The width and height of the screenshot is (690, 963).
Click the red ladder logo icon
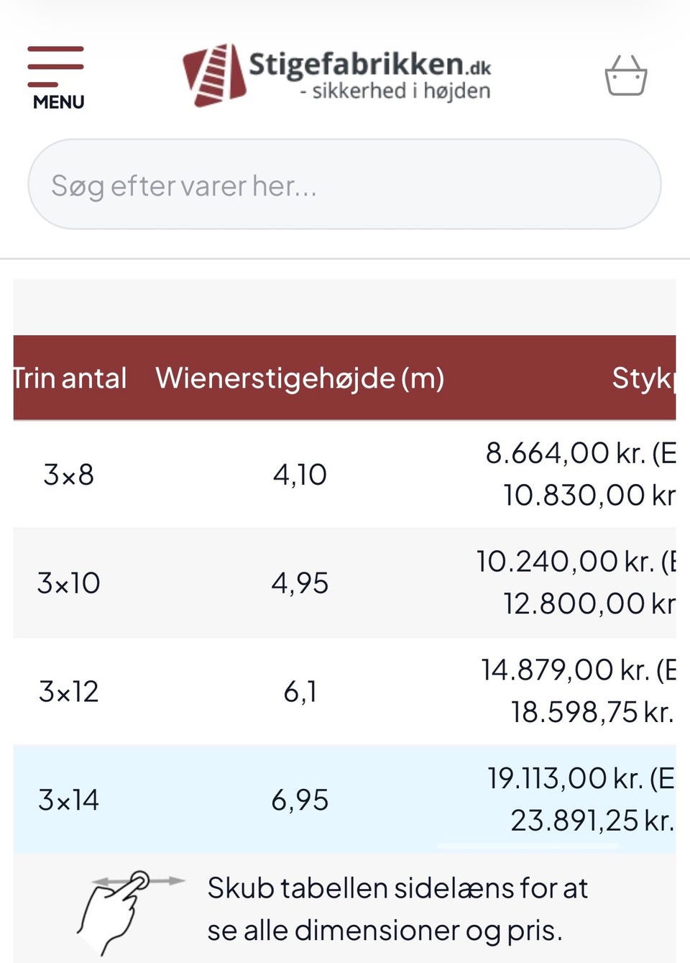point(214,75)
